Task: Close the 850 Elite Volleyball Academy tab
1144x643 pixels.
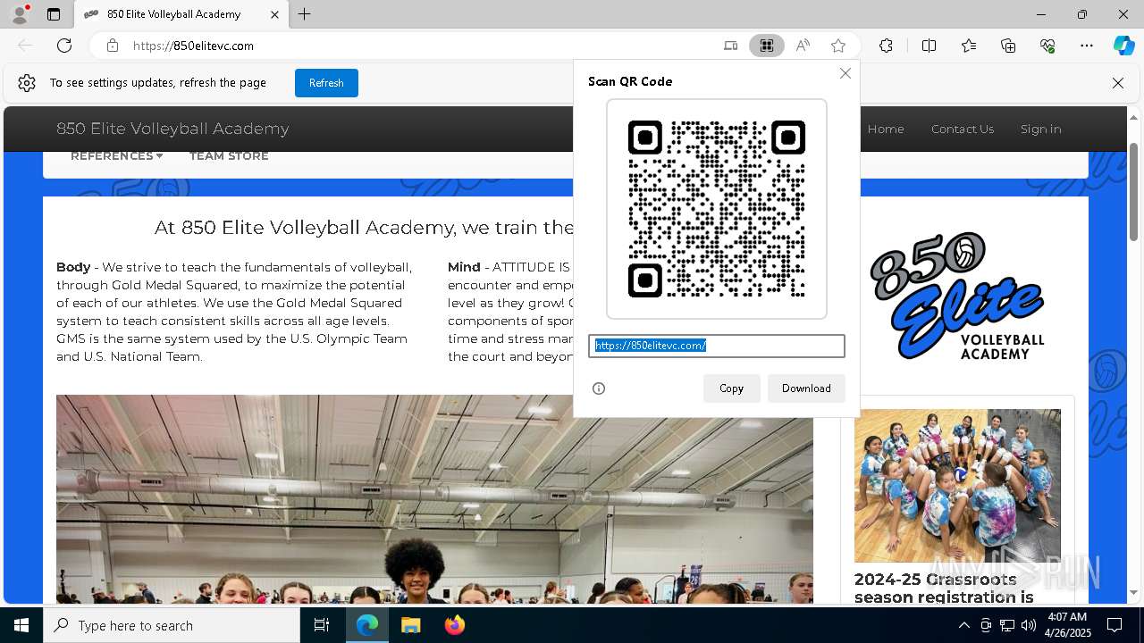Action: (275, 14)
